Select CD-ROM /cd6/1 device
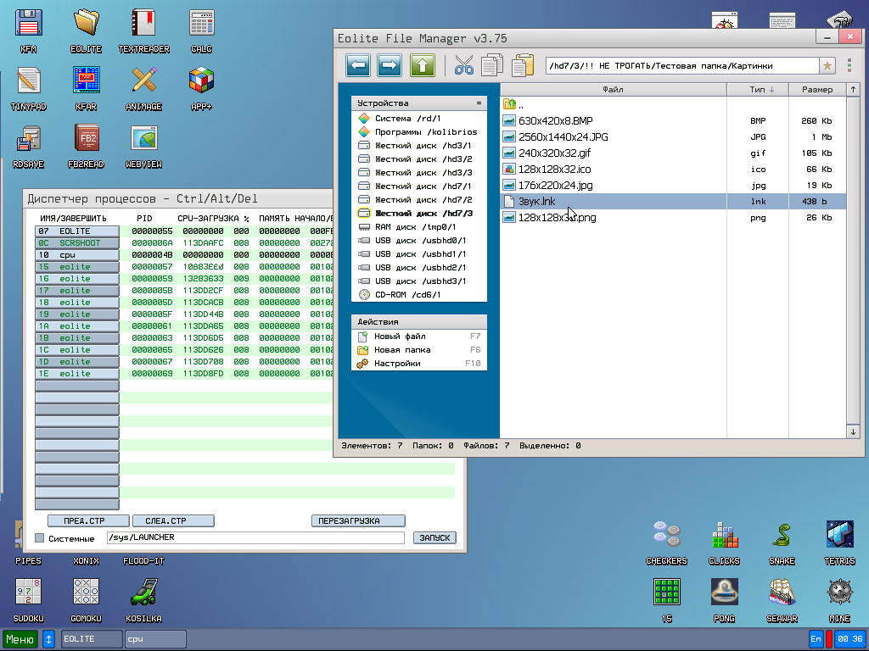Viewport: 869px width, 651px height. (x=409, y=295)
